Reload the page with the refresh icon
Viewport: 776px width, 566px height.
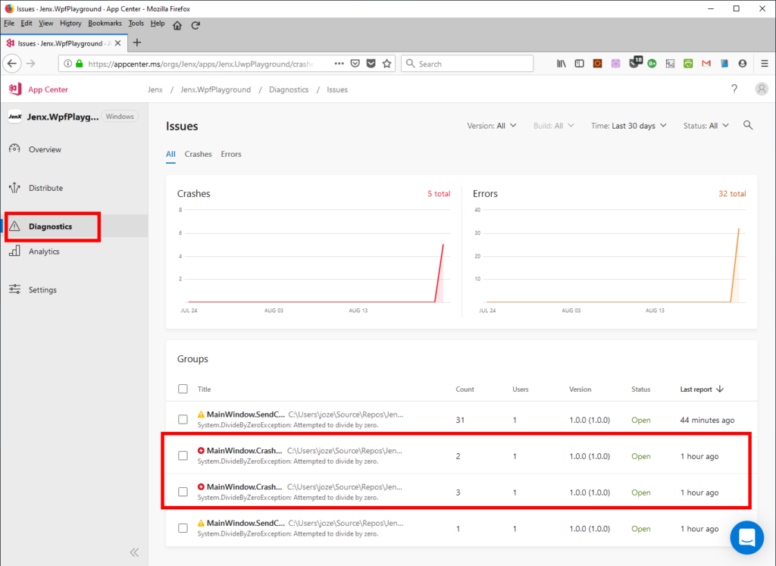(196, 25)
